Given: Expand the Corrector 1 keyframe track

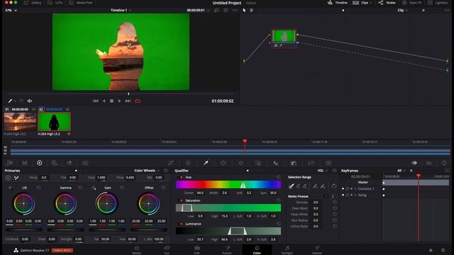Looking at the screenshot, I should point(355,189).
